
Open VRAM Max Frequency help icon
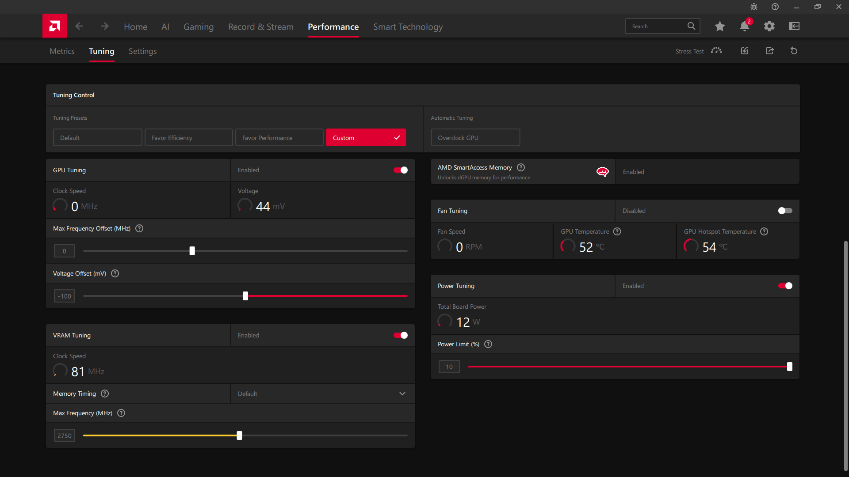tap(121, 413)
